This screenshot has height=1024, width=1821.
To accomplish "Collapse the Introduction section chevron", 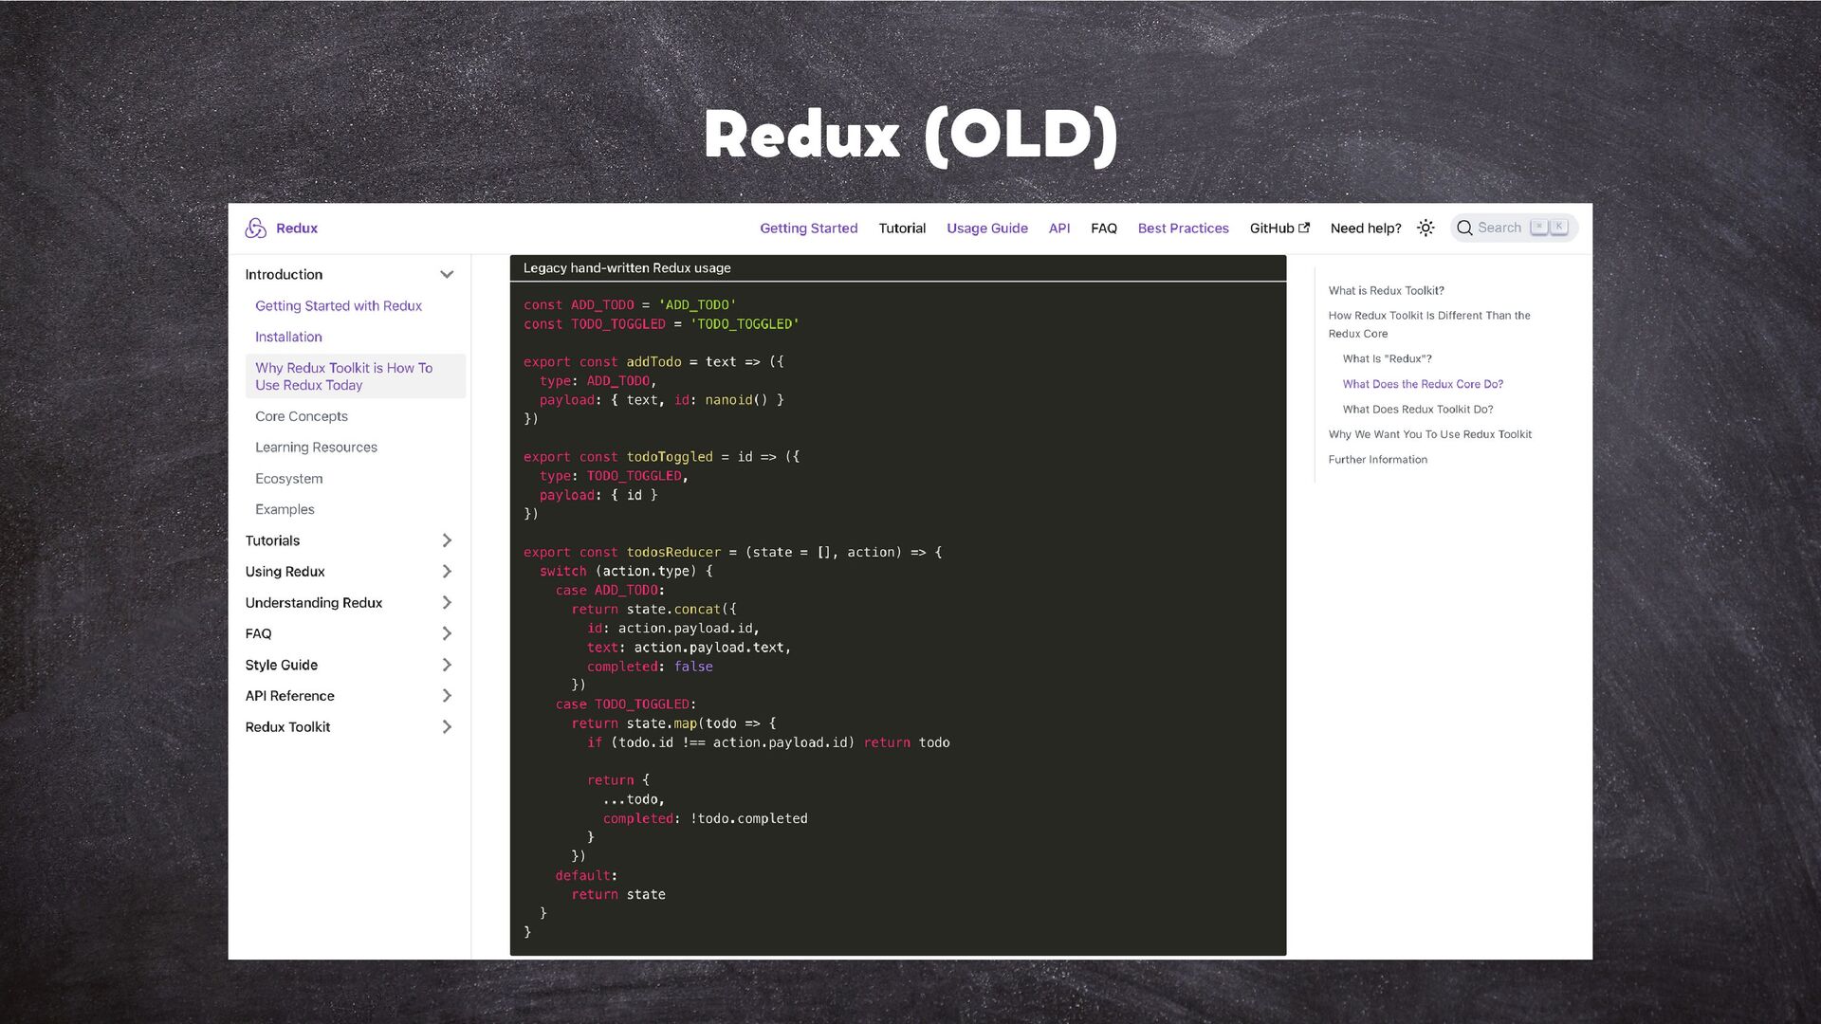I will [447, 275].
